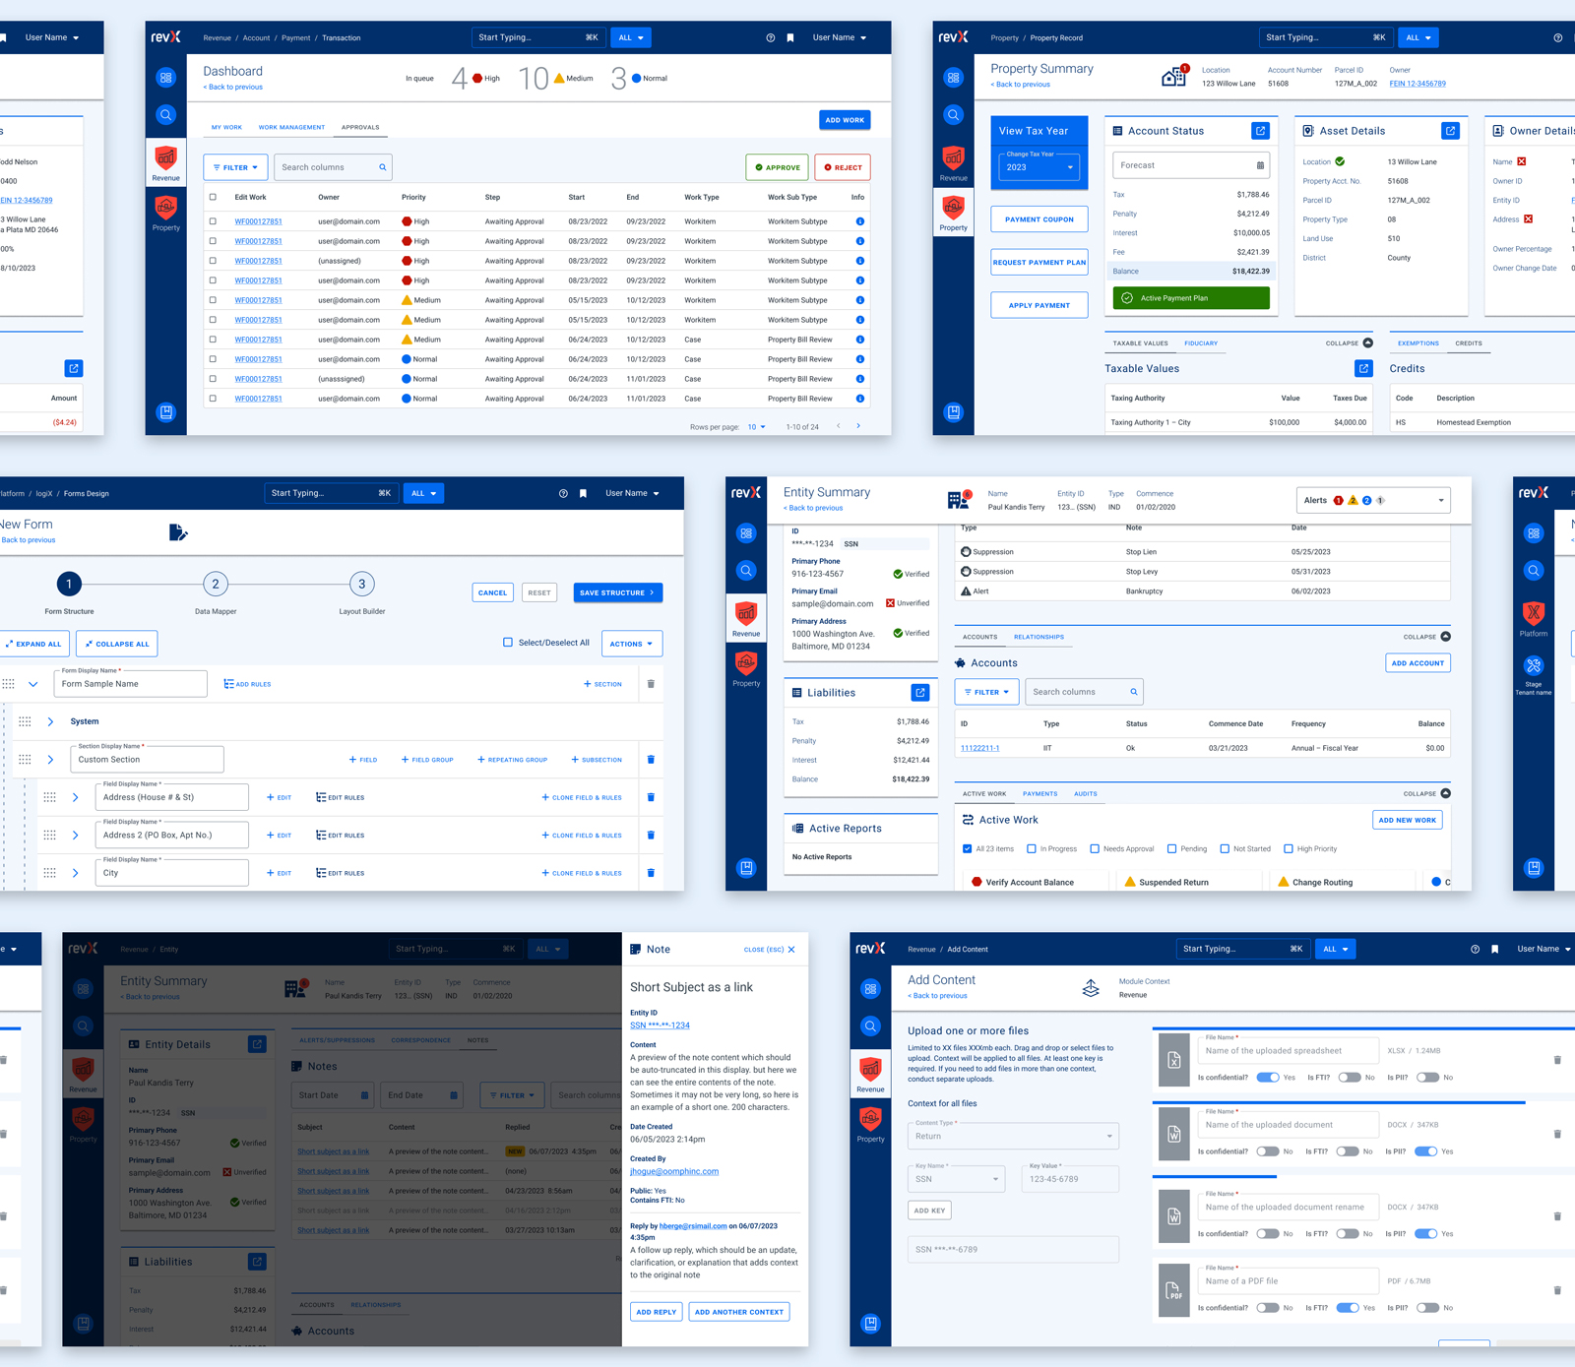
Task: Toggle Is confidential for uploaded spreadsheet
Action: pos(1268,1078)
